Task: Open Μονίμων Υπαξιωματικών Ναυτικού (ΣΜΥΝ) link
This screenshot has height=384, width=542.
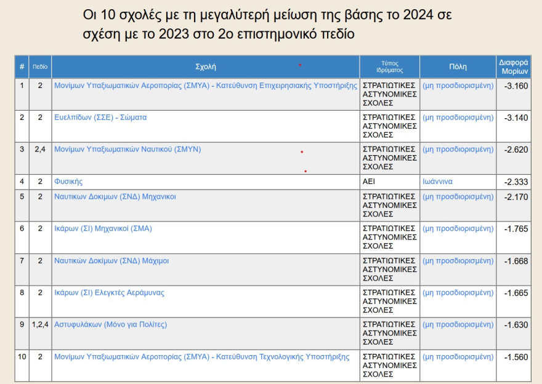Action: (127, 150)
